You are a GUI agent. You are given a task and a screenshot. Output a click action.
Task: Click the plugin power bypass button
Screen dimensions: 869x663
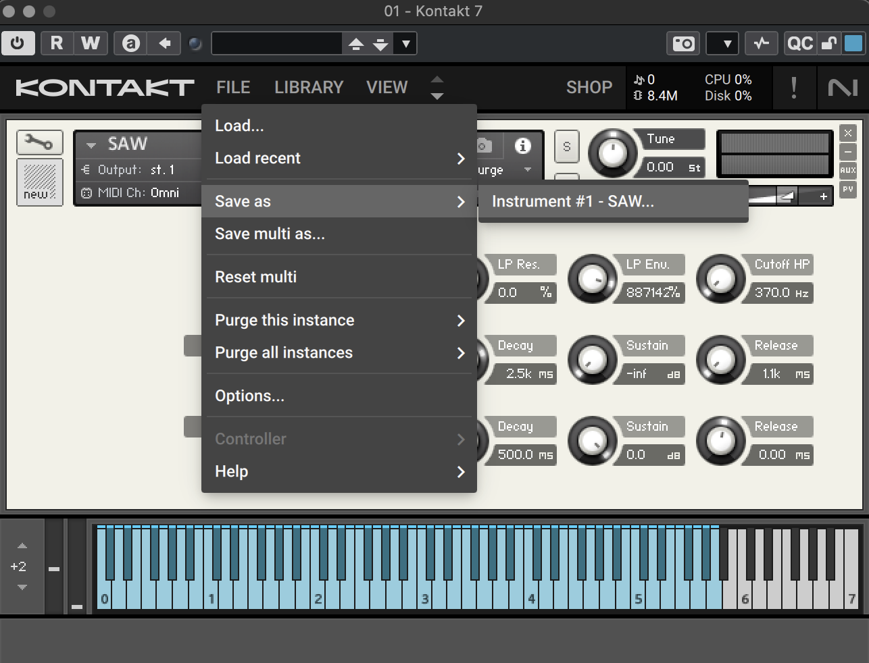point(18,44)
